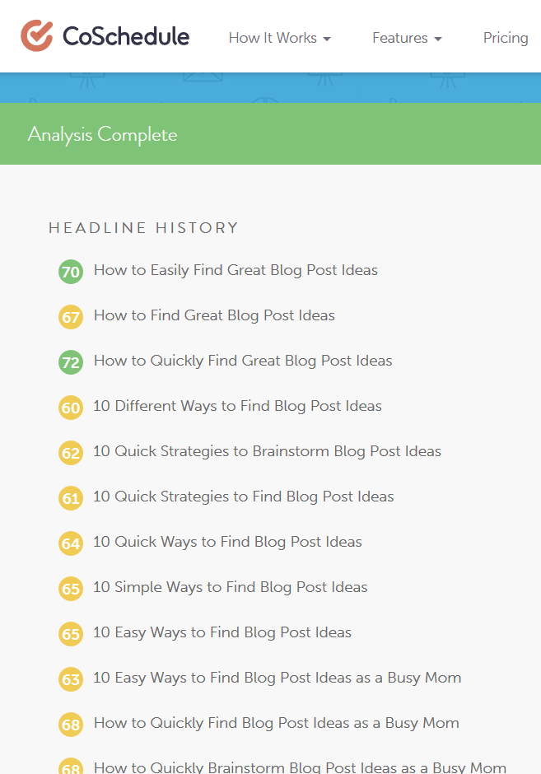This screenshot has height=774, width=541.
Task: Open the Pricing menu item
Action: (506, 38)
